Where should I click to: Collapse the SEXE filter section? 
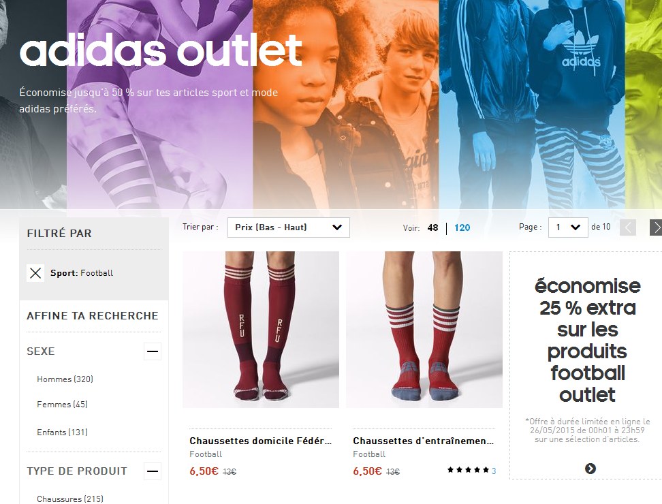(x=153, y=351)
